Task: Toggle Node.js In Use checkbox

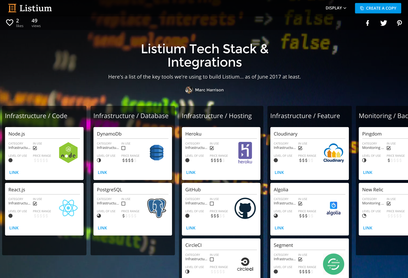Action: tap(35, 148)
